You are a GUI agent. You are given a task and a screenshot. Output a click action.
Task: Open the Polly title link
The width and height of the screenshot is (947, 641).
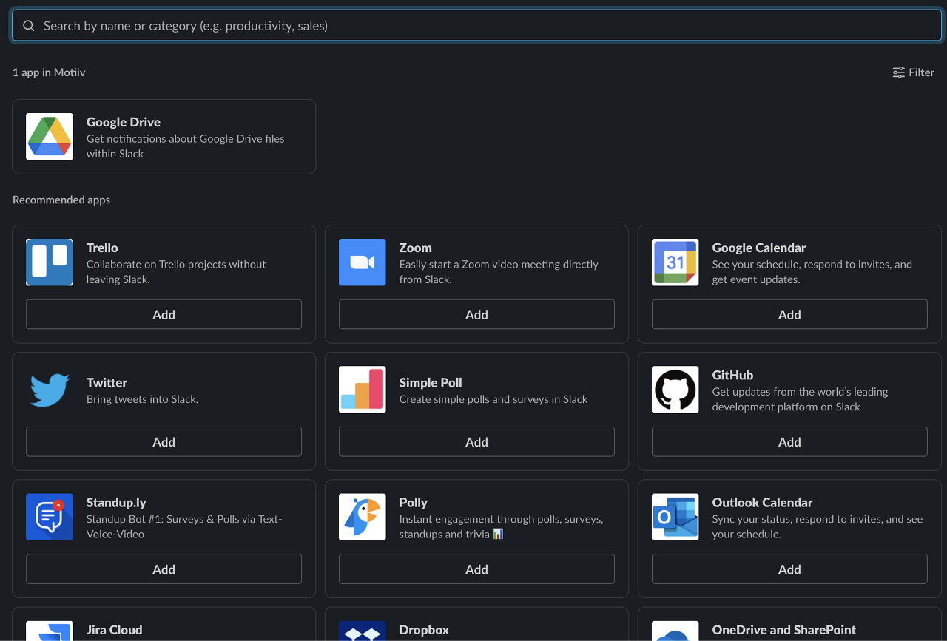(414, 502)
